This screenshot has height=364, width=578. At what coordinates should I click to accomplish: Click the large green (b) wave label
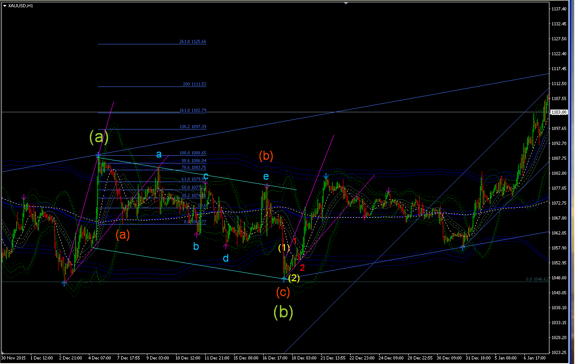point(283,312)
